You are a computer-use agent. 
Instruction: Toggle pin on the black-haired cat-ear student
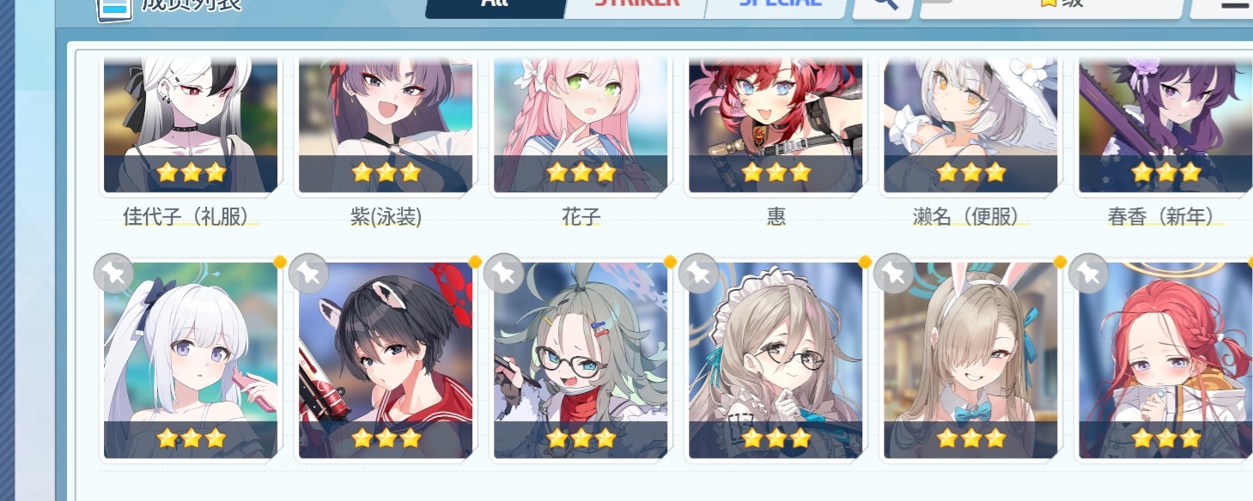309,274
